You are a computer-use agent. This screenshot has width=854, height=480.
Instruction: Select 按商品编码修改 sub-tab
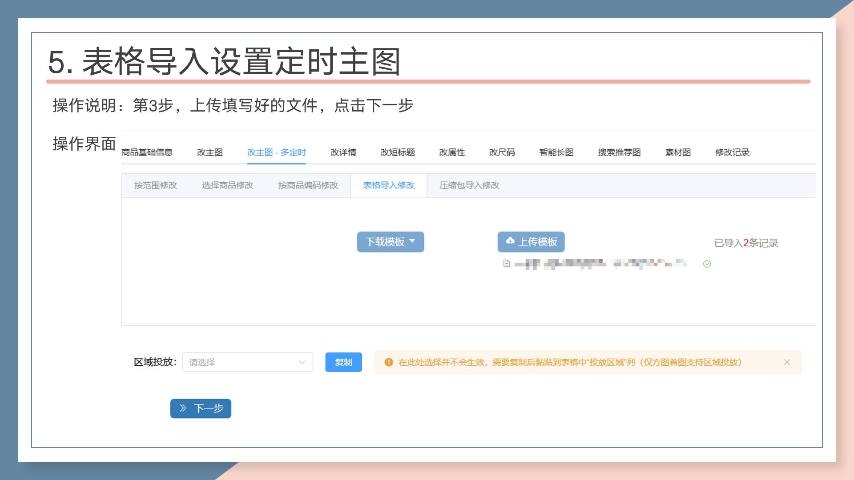coord(308,185)
